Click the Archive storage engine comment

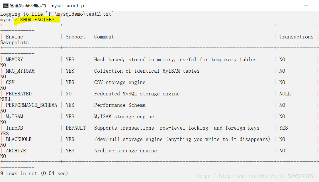point(125,151)
